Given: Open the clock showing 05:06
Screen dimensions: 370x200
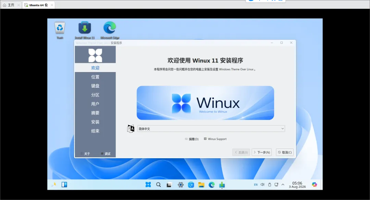Looking at the screenshot, I should coord(297,185).
